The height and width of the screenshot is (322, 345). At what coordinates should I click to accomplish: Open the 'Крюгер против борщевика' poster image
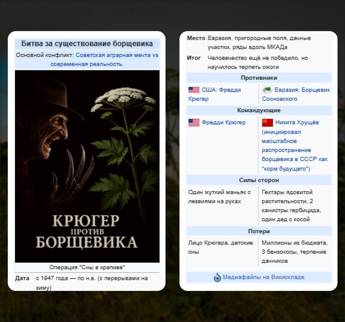[x=87, y=166]
